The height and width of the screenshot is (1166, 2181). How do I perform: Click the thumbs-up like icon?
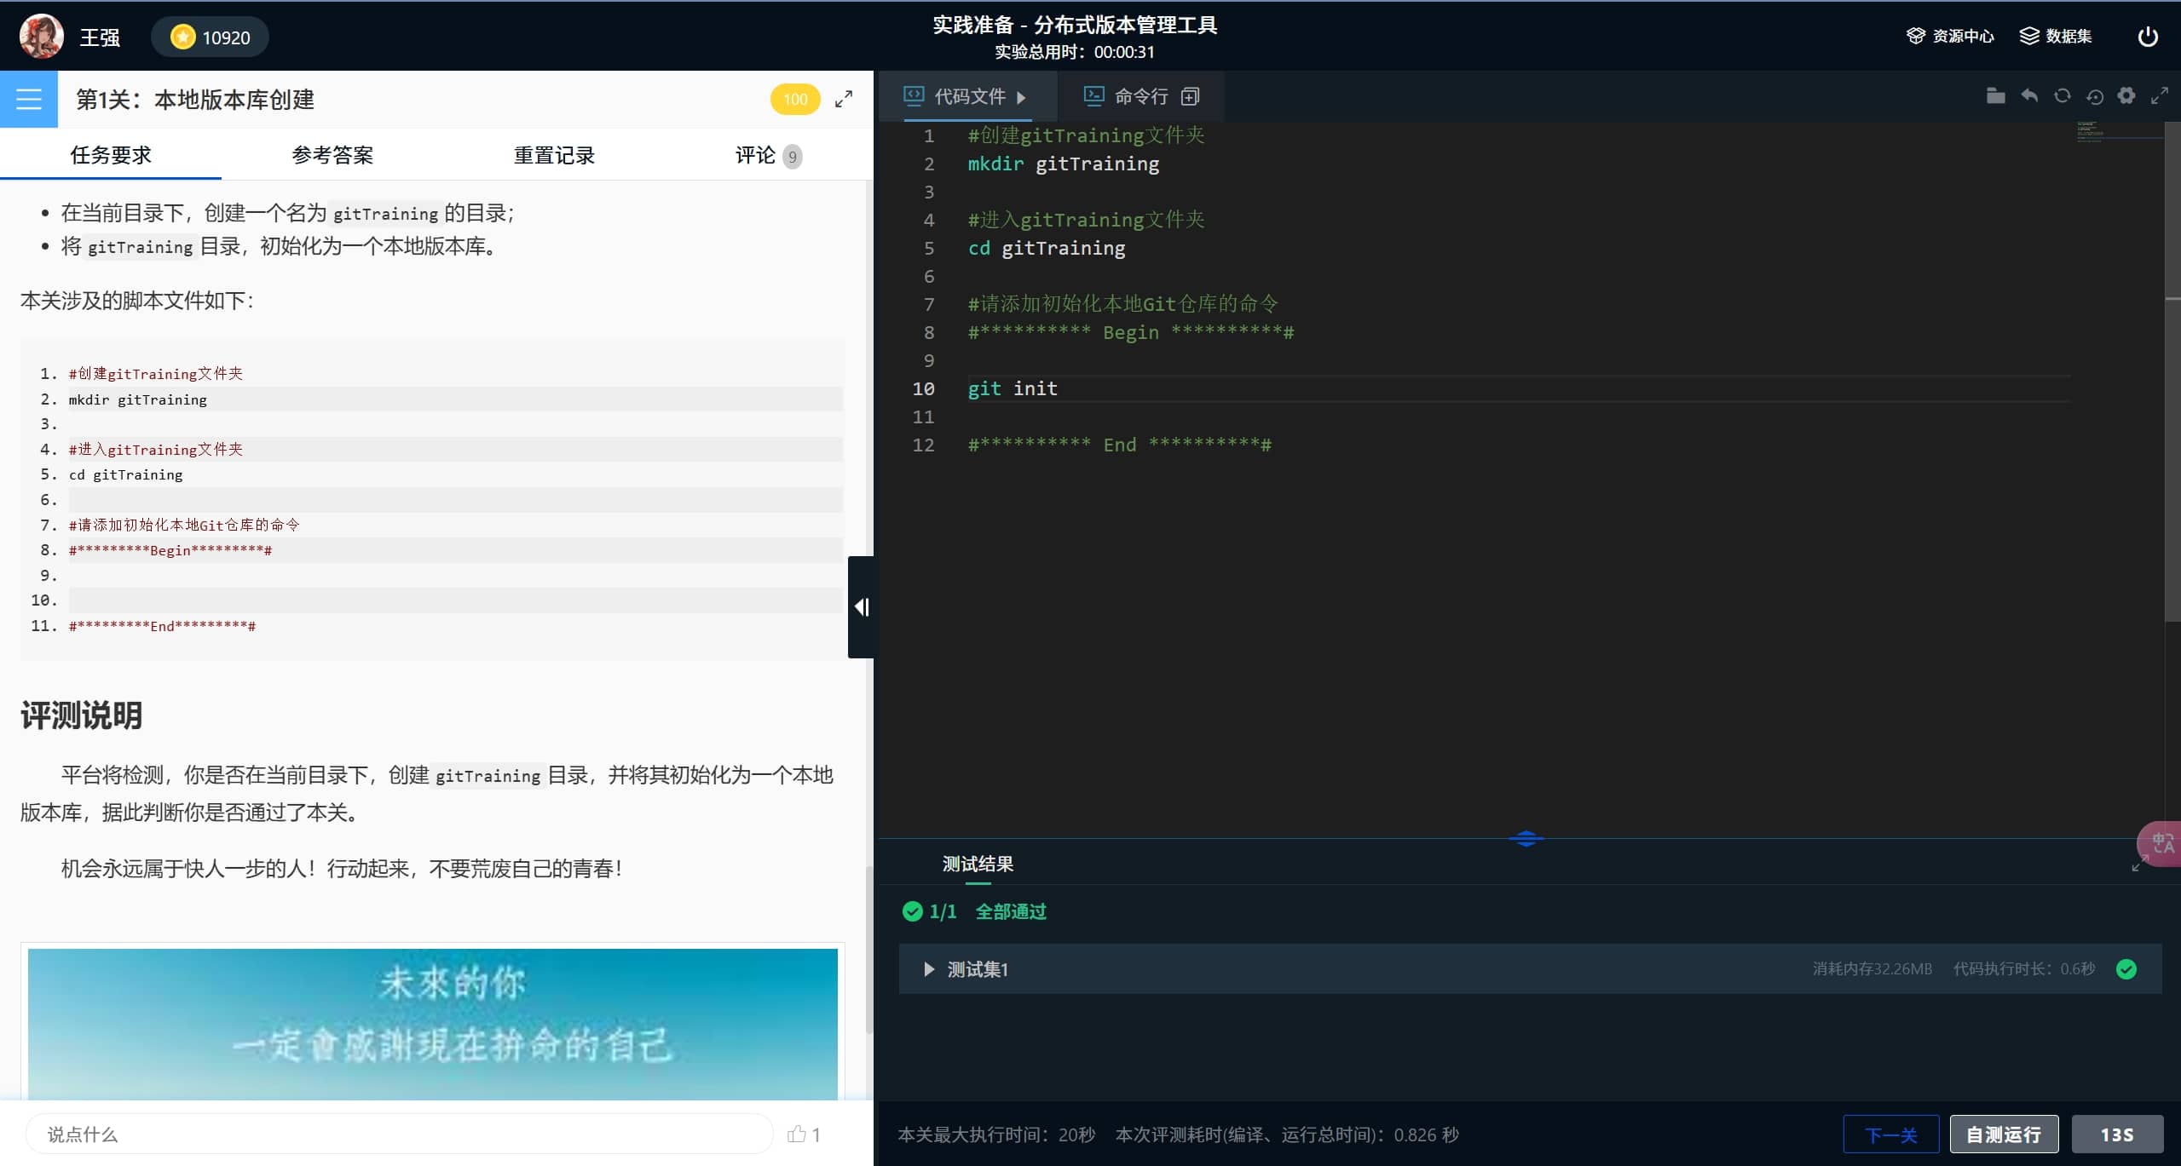796,1134
